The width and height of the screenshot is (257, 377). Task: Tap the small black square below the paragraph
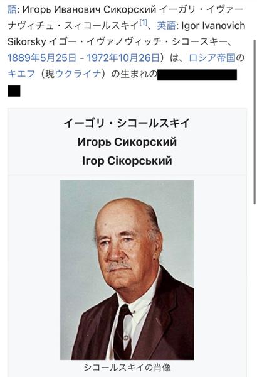pos(14,91)
